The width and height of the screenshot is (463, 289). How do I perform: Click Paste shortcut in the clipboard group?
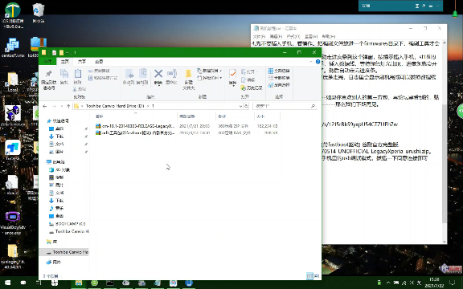[x=103, y=78]
